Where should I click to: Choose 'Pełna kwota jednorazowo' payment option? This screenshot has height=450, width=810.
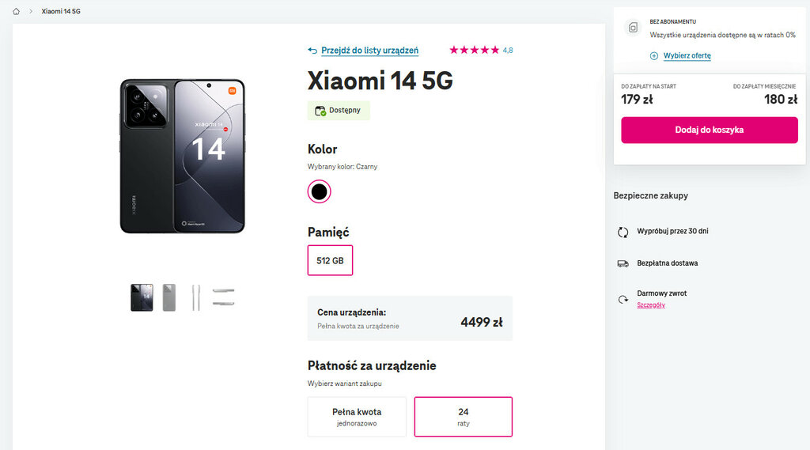(357, 417)
